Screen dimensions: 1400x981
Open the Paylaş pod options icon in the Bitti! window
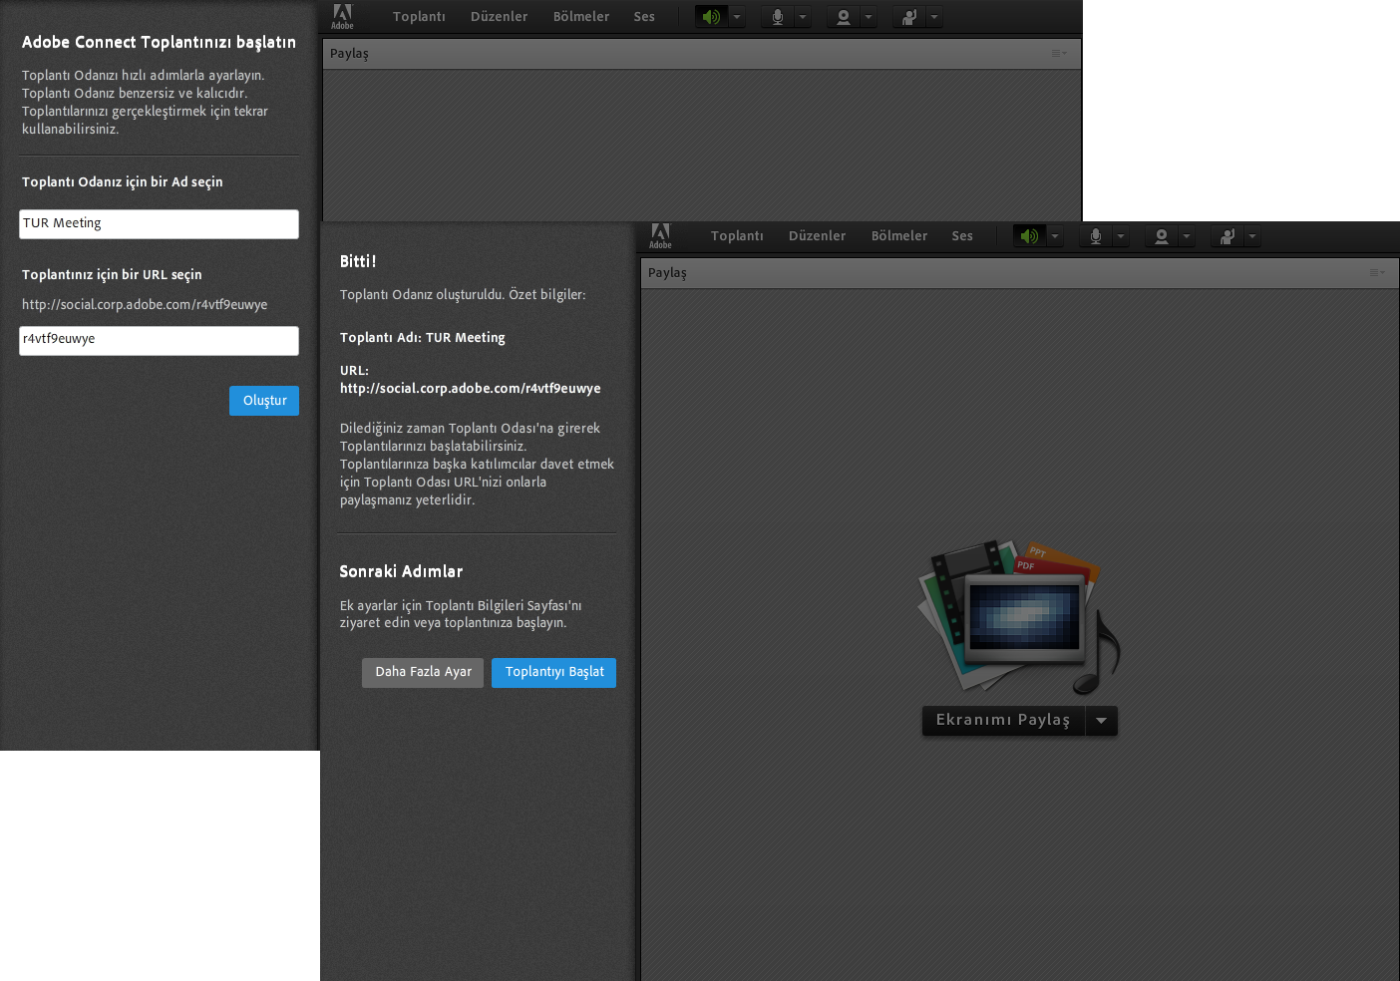point(1377,272)
